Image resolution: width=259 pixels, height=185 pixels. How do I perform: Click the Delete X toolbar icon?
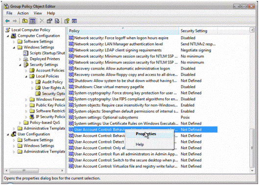[x=42, y=21]
